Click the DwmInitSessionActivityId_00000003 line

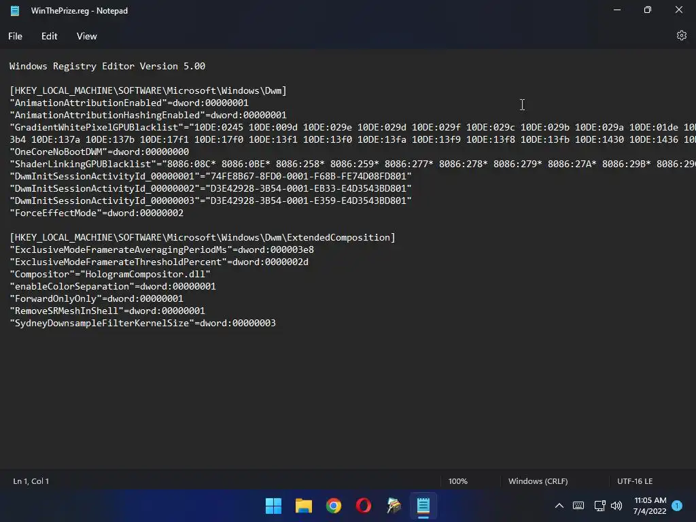pos(211,201)
